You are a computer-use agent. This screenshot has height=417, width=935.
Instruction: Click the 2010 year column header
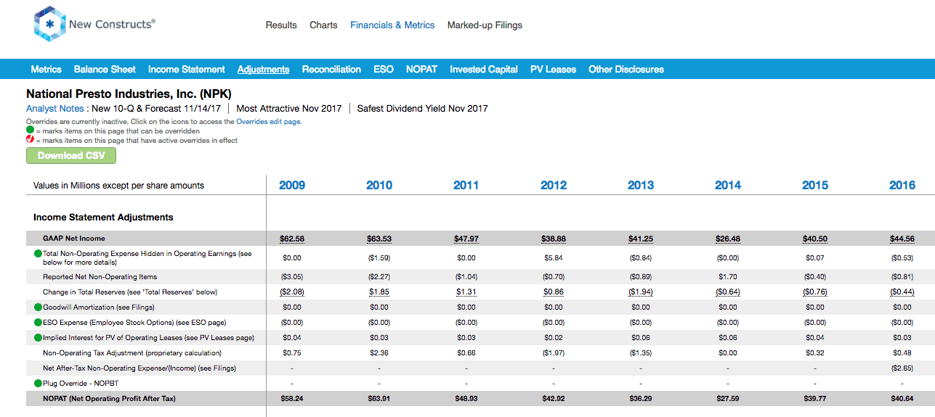[x=379, y=186]
